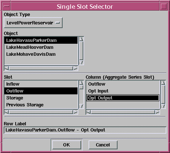Click the Cancel button
The image size is (170, 153).
click(x=103, y=145)
